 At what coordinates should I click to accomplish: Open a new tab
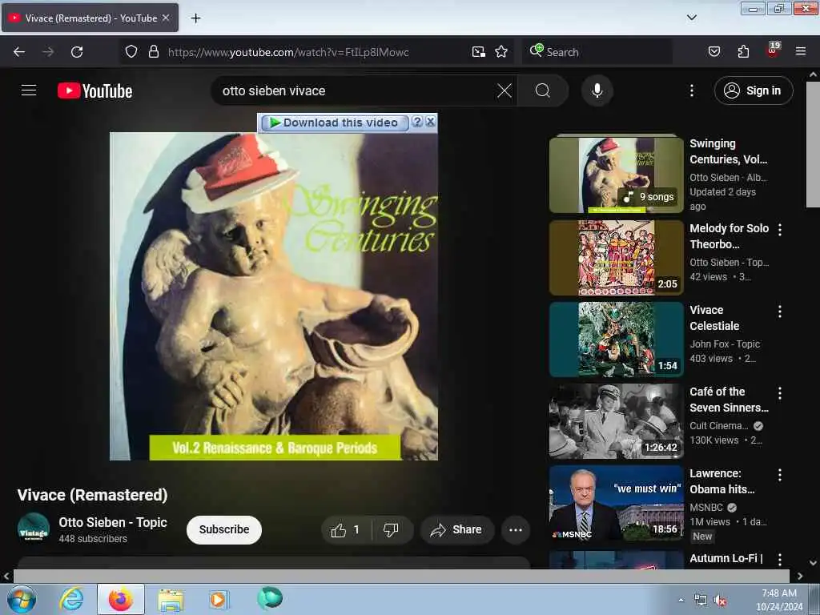(195, 18)
